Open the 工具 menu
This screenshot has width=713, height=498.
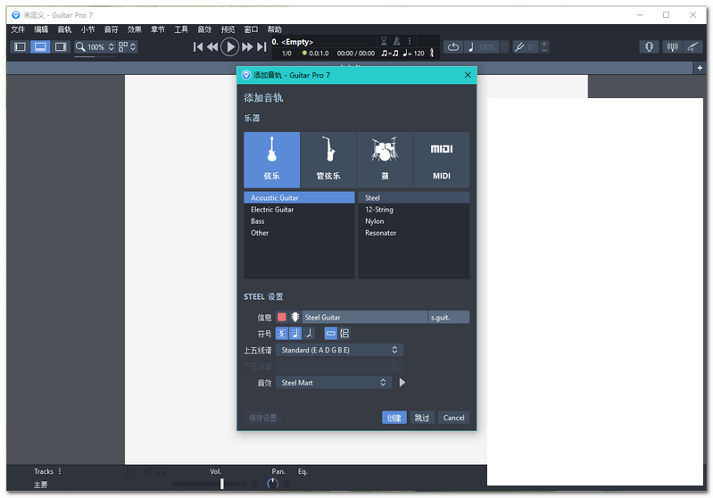181,29
